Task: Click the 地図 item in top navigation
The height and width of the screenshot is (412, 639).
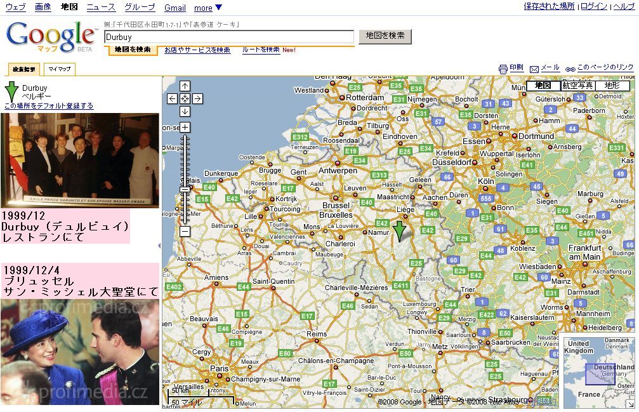Action: click(x=69, y=7)
